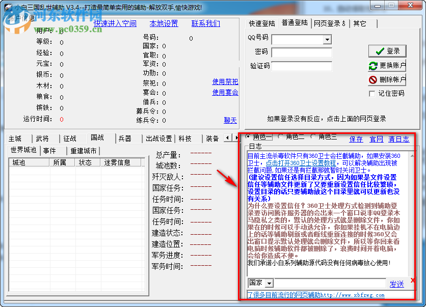Screen dimensions: 426x307
Task: Click the 联系我们 link
Action: point(206,23)
